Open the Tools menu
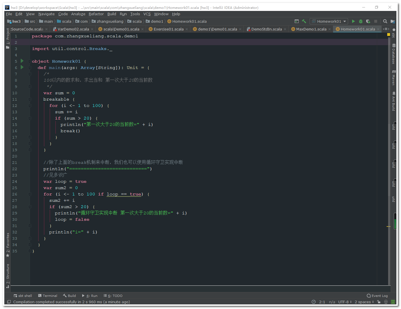The width and height of the screenshot is (401, 309). pyautogui.click(x=135, y=14)
